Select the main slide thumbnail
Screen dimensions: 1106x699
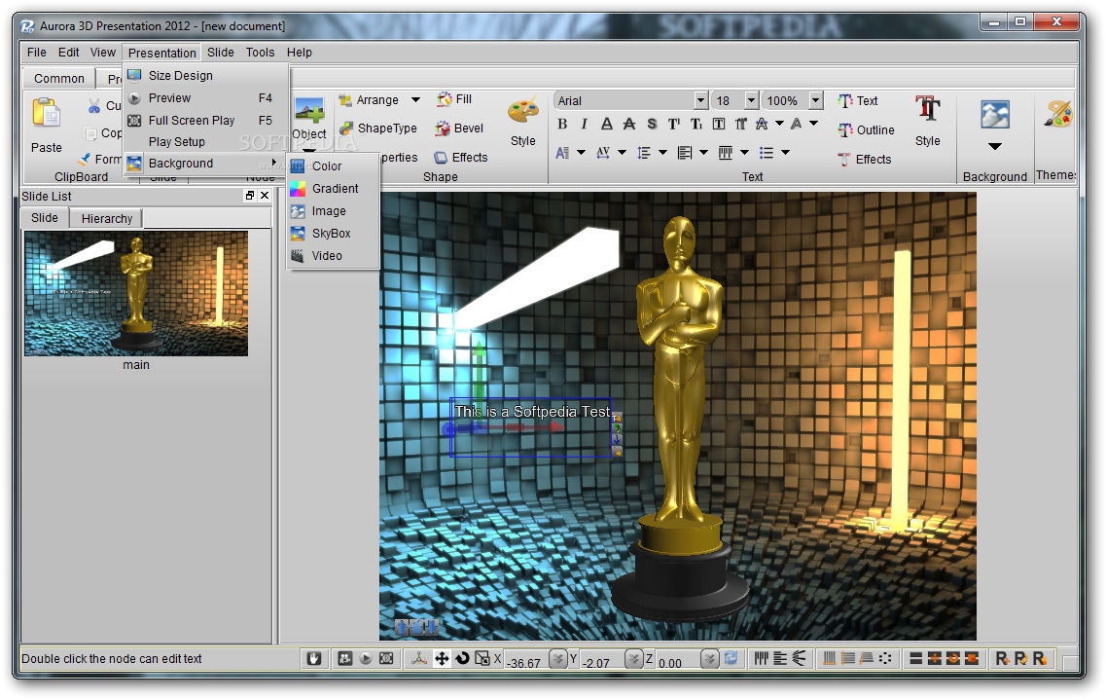pos(136,294)
